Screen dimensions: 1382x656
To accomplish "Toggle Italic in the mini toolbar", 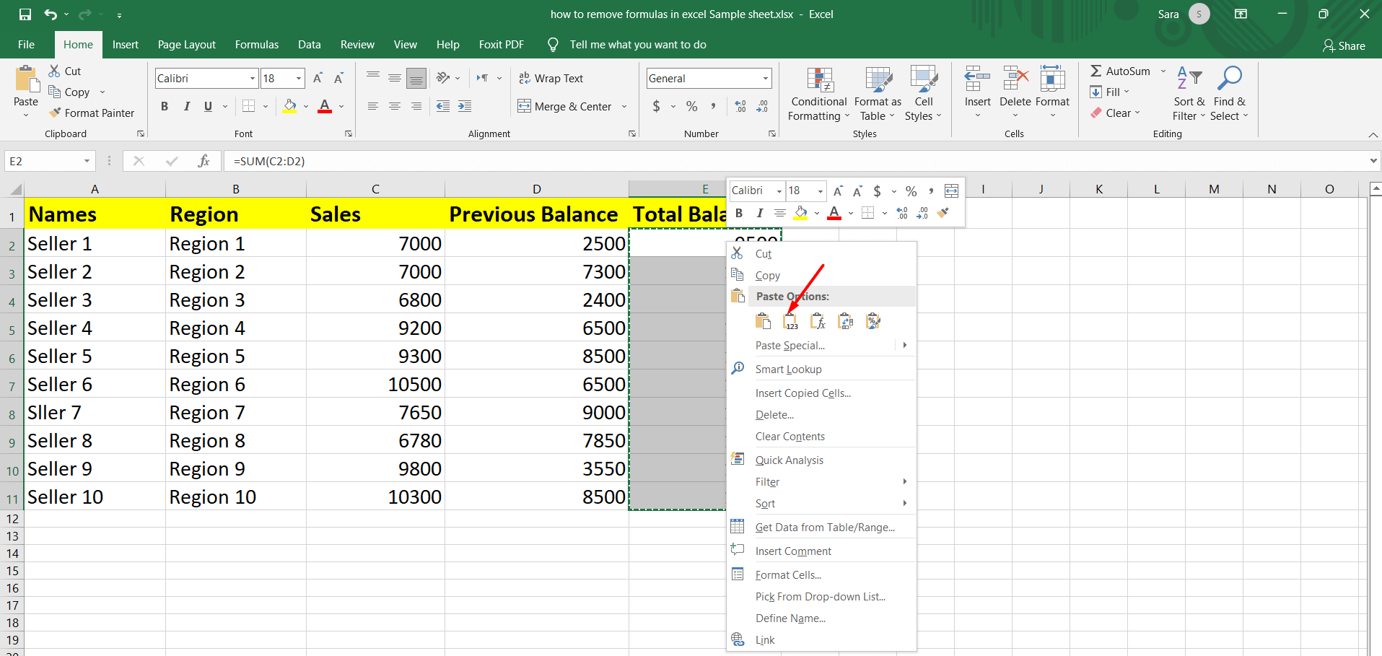I will pos(760,213).
